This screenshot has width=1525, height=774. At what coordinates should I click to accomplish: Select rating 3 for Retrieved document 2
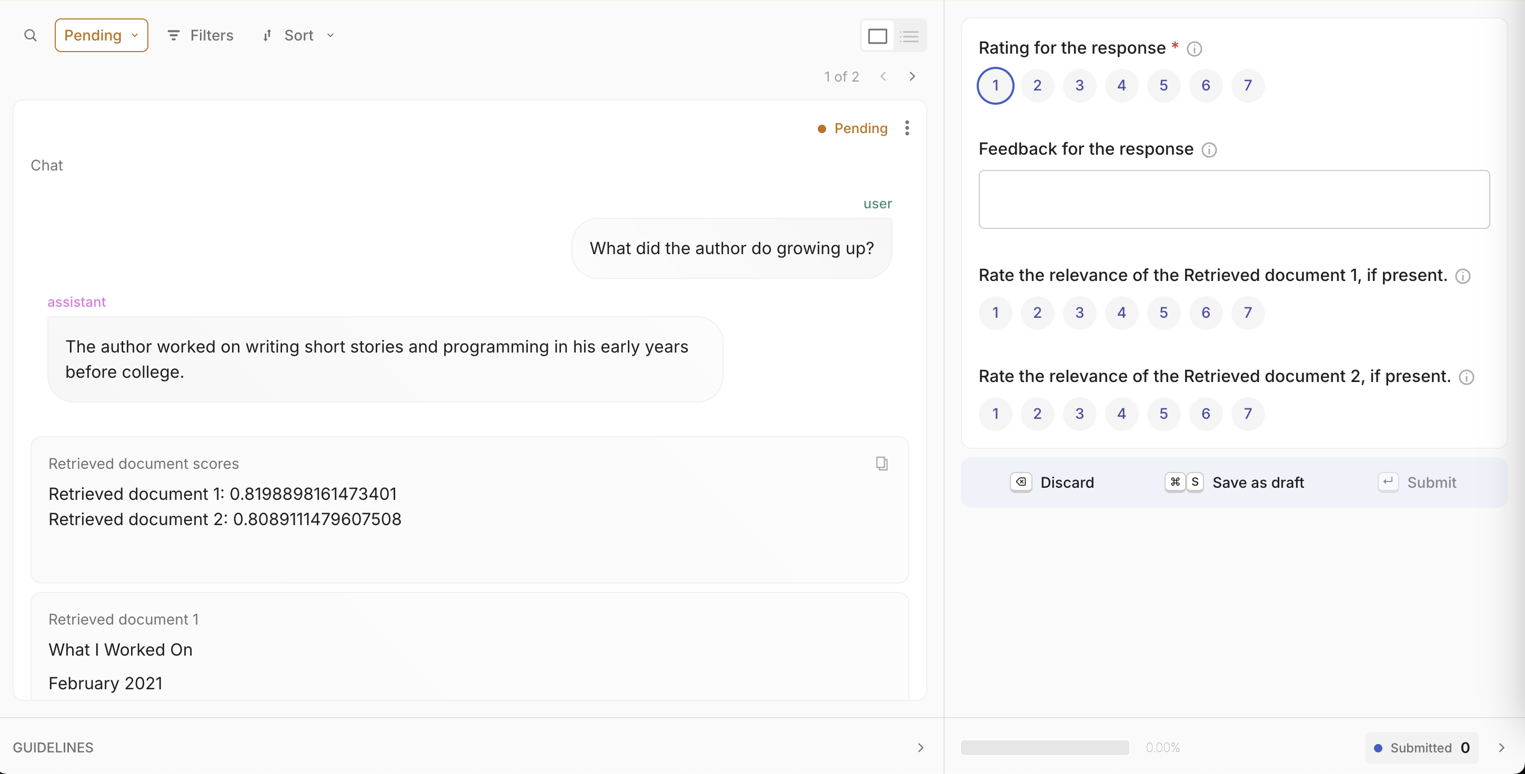1080,413
